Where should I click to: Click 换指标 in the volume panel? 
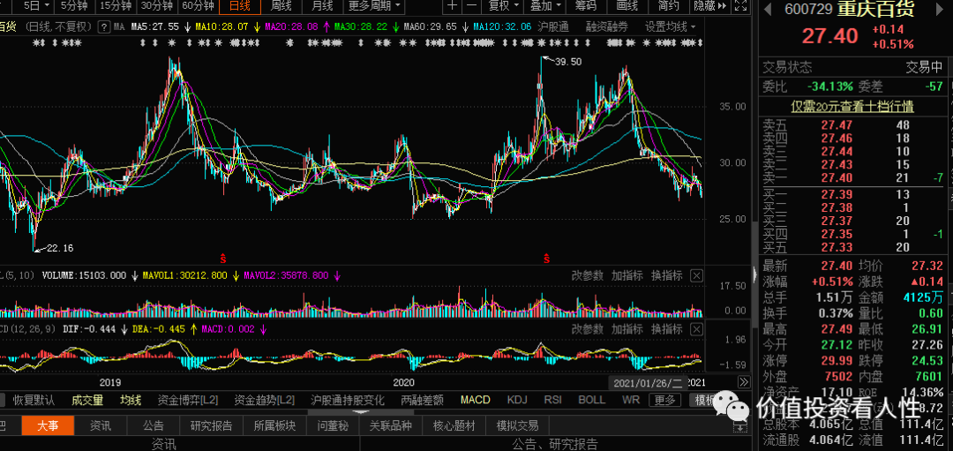coord(667,275)
